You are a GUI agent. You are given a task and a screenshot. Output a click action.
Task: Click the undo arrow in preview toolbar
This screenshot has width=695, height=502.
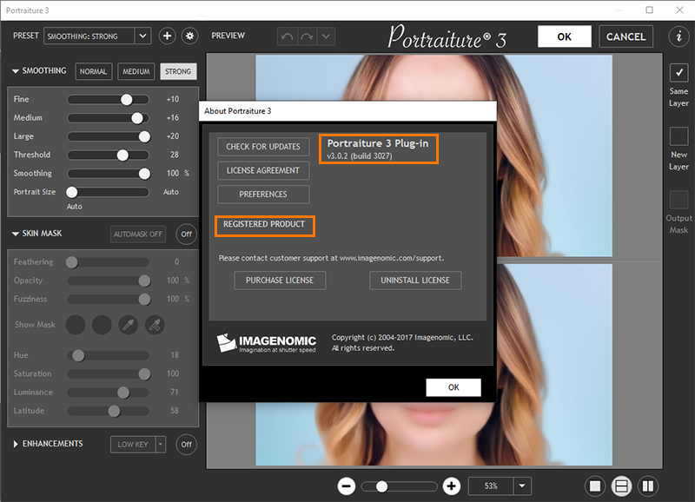pos(287,36)
